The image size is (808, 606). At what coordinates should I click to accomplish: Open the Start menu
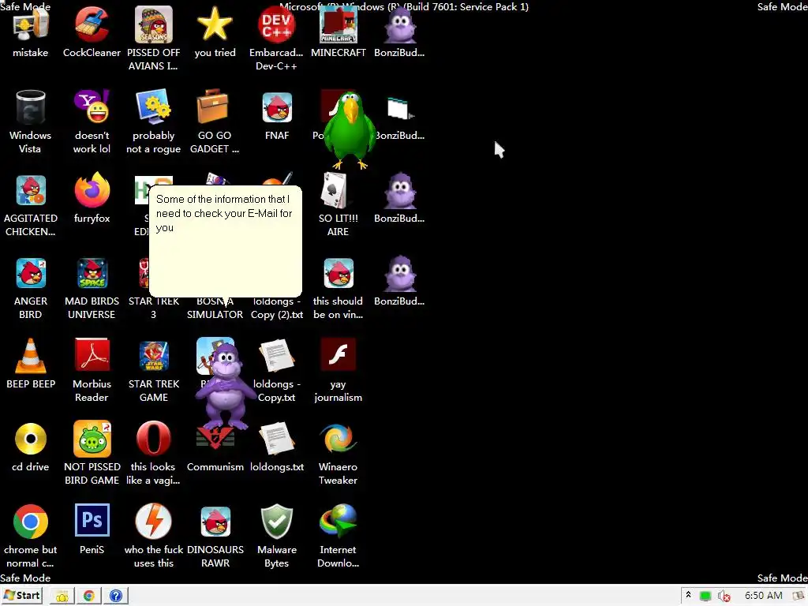click(22, 595)
